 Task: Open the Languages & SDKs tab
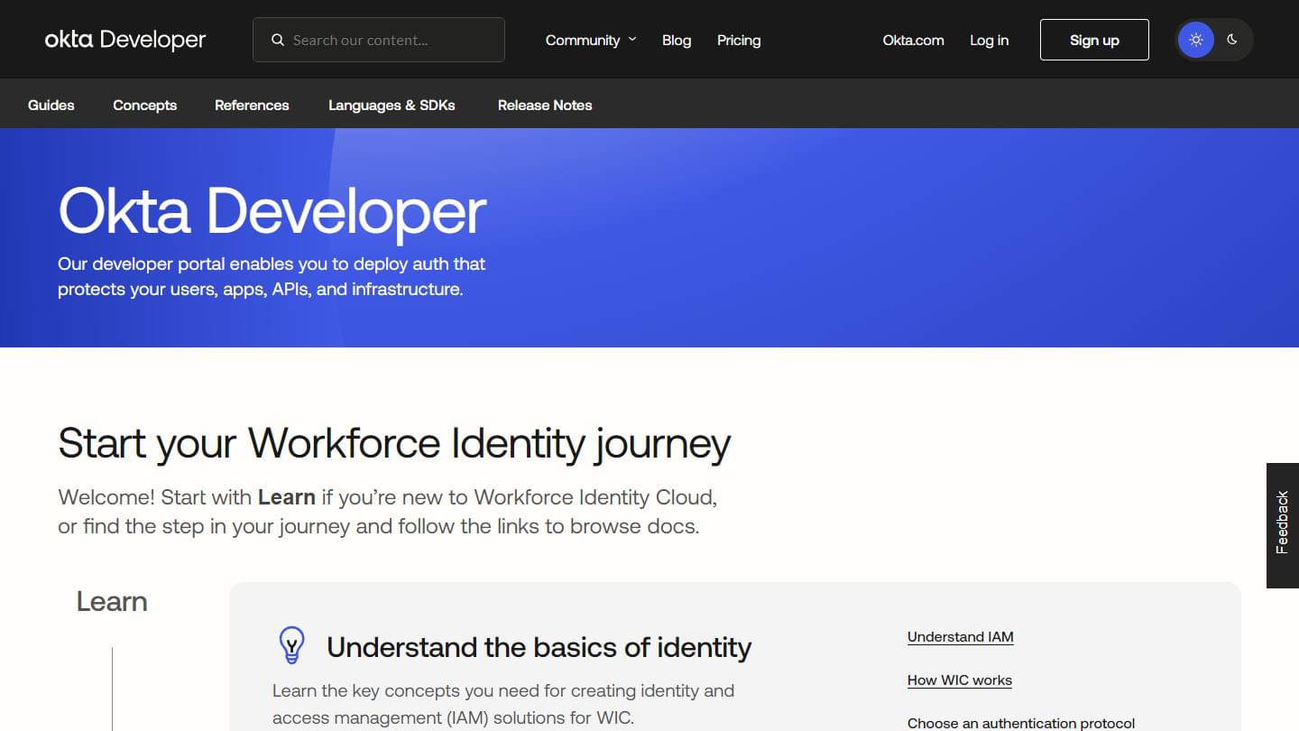[392, 105]
